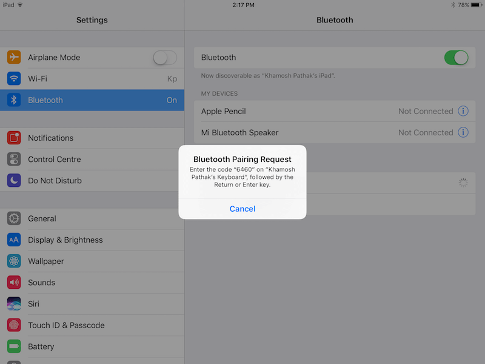This screenshot has height=364, width=485.
Task: Tap the General gear icon
Action: pos(14,218)
